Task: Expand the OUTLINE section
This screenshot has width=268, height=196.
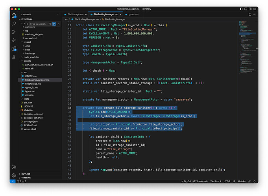Action: pyautogui.click(x=26, y=174)
